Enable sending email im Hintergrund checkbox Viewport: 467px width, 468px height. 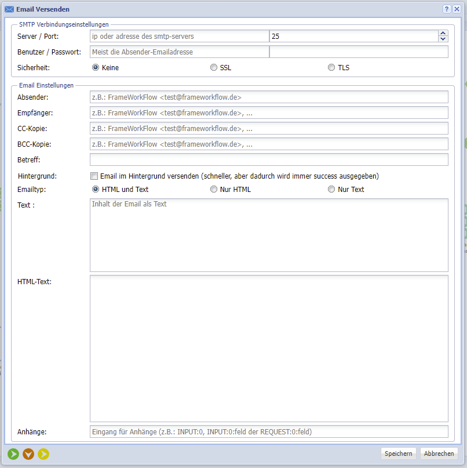point(94,176)
